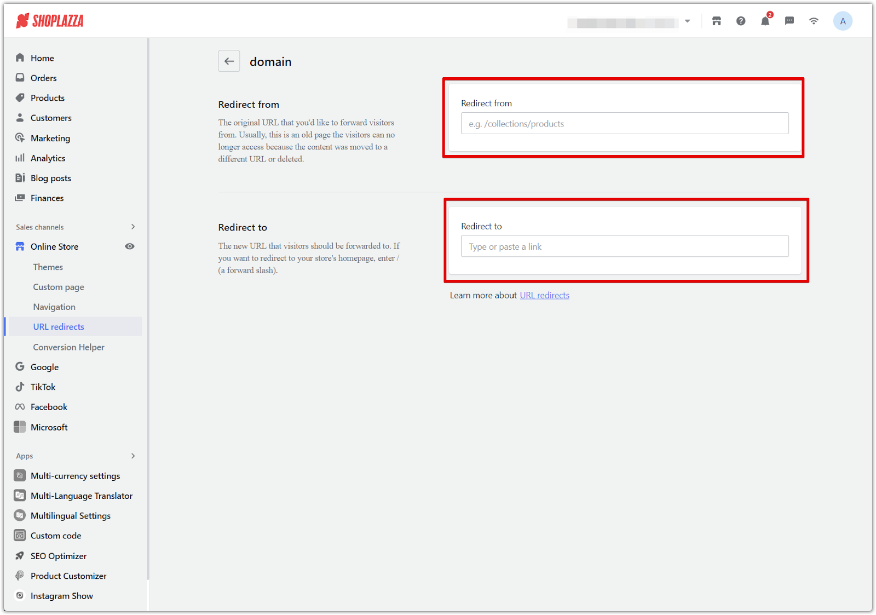Open Online Store label in sidebar
The image size is (876, 615).
coord(54,247)
